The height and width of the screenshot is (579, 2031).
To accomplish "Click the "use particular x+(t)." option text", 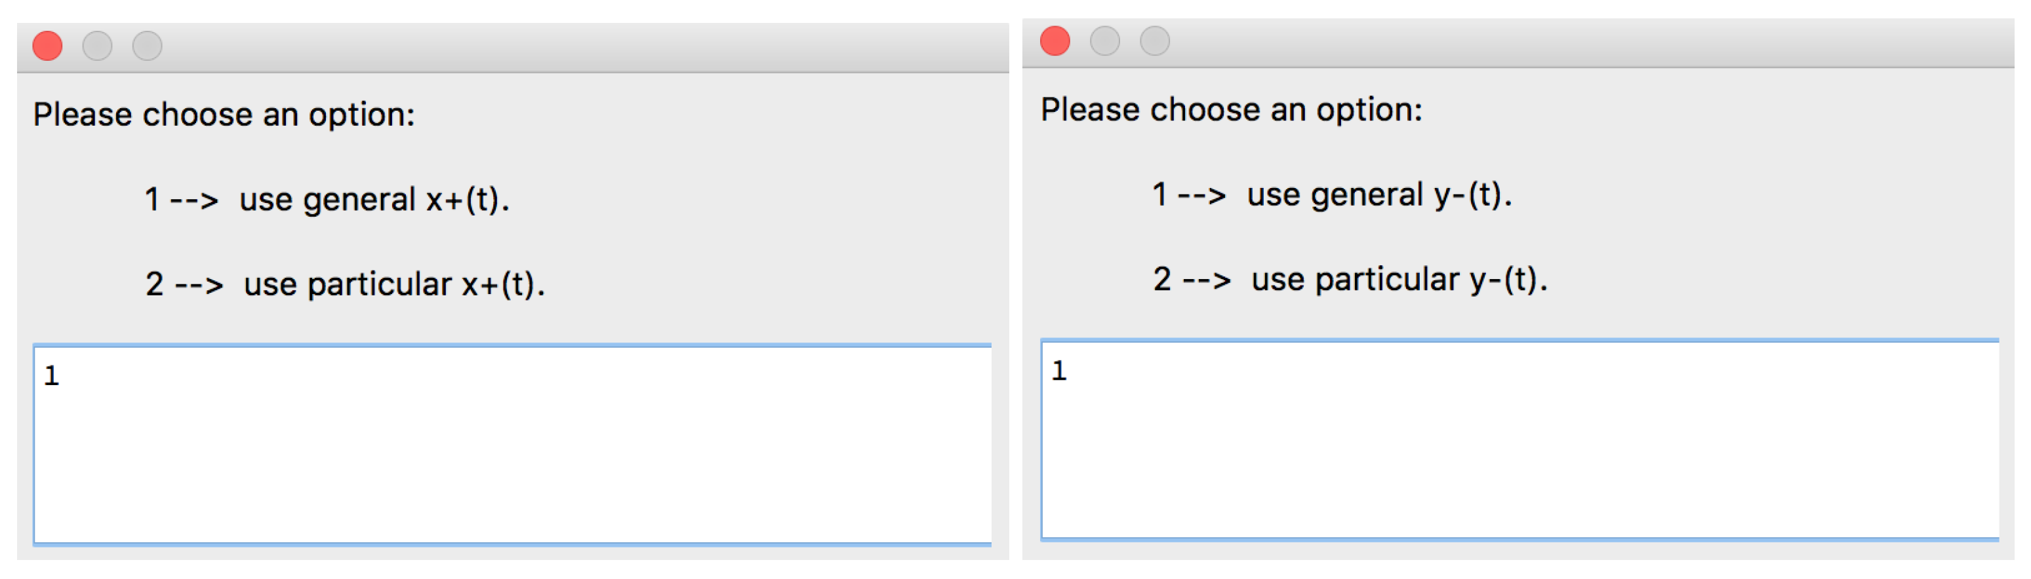I will (394, 284).
